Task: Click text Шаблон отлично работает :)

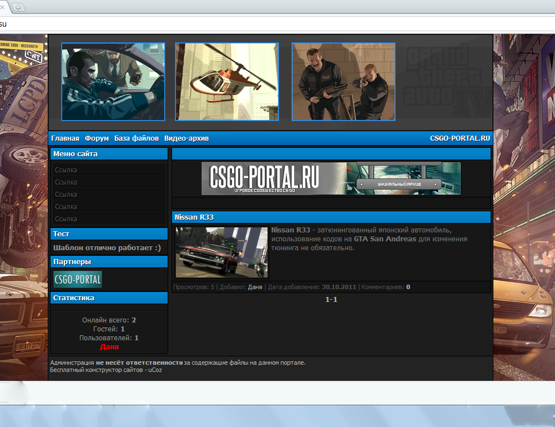Action: 107,248
